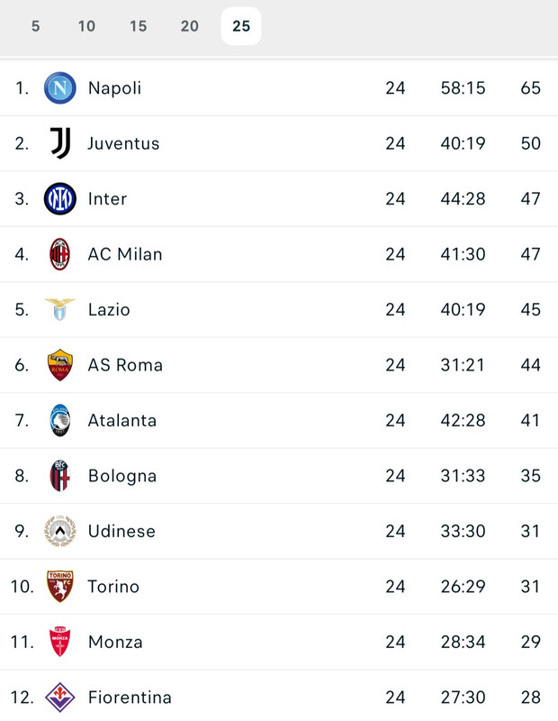Select the 20 matches tab

[x=190, y=26]
